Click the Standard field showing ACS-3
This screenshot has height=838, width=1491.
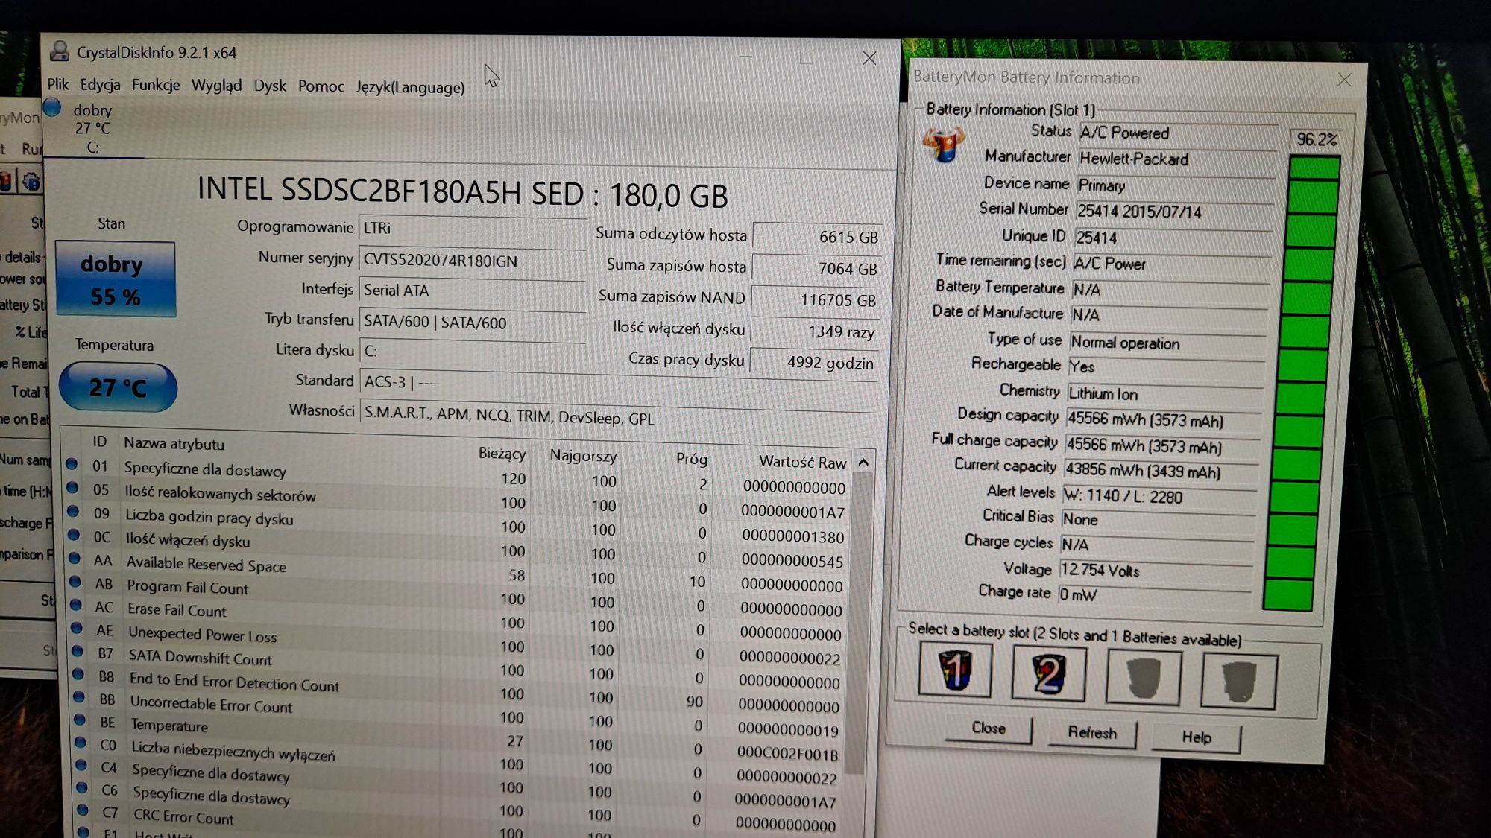point(619,383)
